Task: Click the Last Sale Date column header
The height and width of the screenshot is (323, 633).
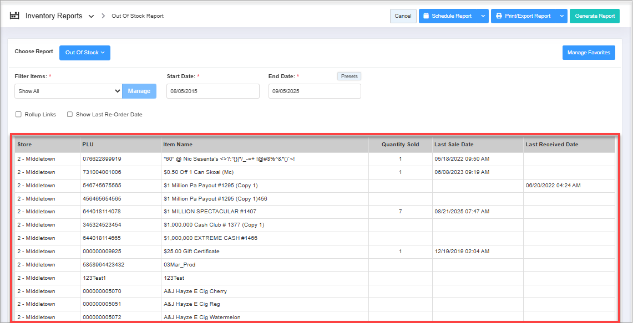Action: (x=454, y=145)
